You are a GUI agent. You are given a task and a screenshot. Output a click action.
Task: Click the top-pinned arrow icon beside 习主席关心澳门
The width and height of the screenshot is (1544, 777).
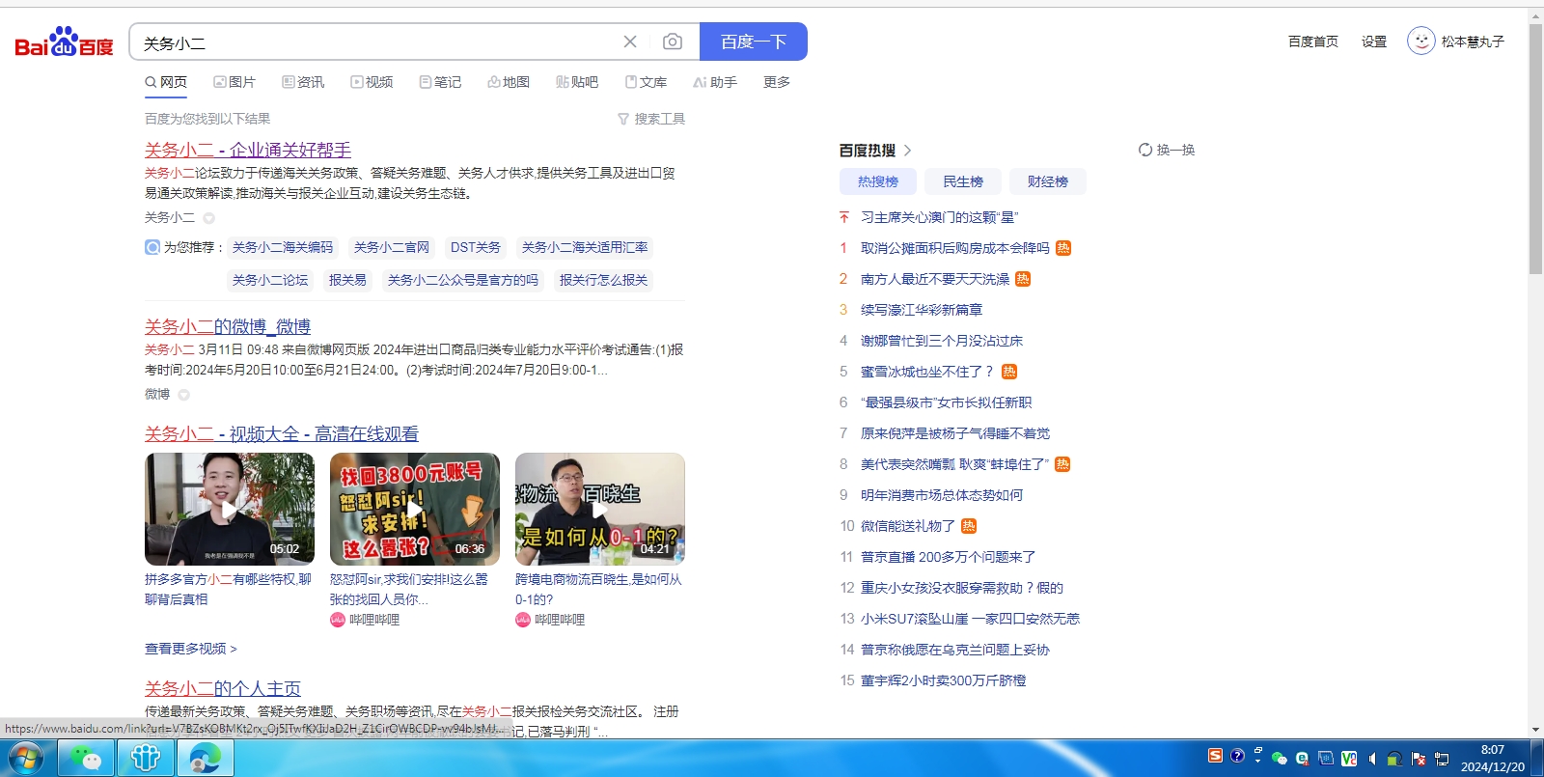[x=844, y=217]
